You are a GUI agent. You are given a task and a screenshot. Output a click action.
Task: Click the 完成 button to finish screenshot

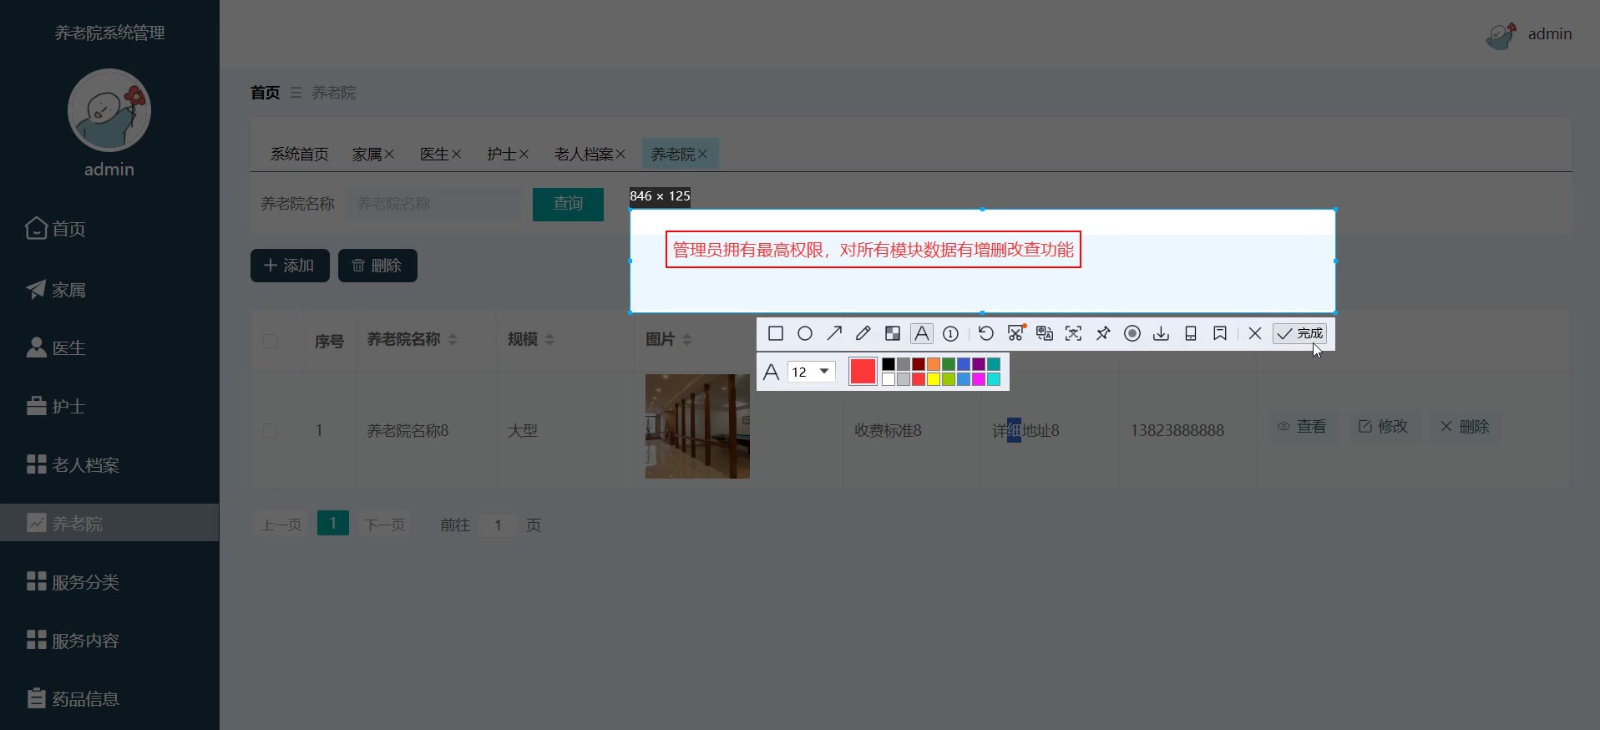[1299, 334]
